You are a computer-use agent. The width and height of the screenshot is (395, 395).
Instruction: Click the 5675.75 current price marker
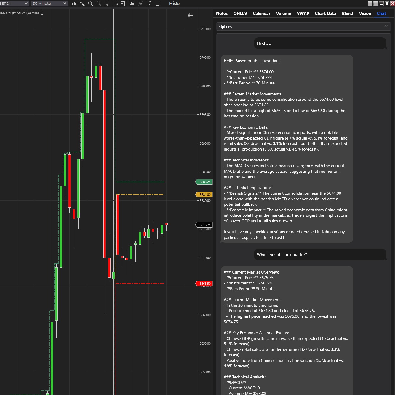[204, 225]
